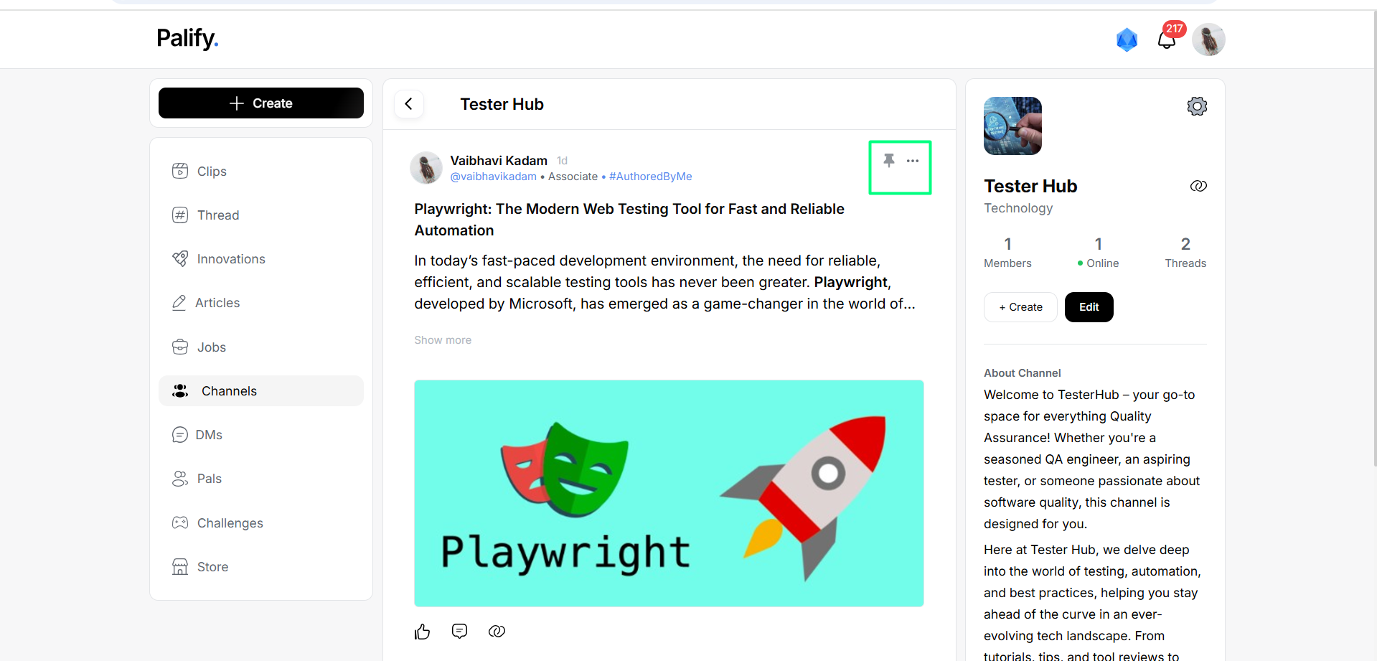Click the Thread hashtag icon
The image size is (1377, 661).
pos(180,215)
